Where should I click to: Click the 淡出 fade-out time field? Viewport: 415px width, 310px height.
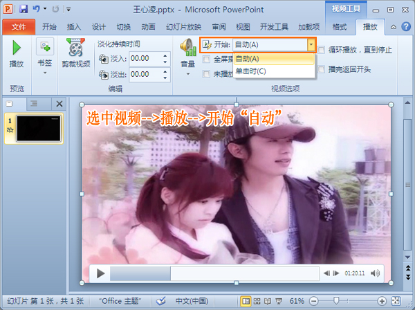[145, 75]
